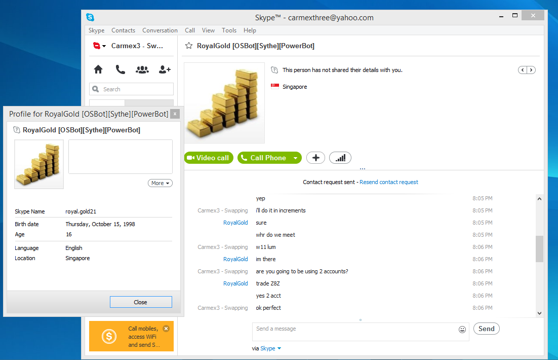Click the message 'ok perfect'
The image size is (558, 360).
coord(268,308)
